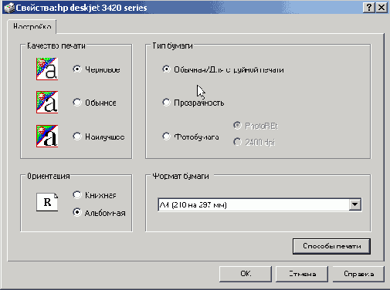Click the page orientation preview icon
390x290 pixels.
47,202
